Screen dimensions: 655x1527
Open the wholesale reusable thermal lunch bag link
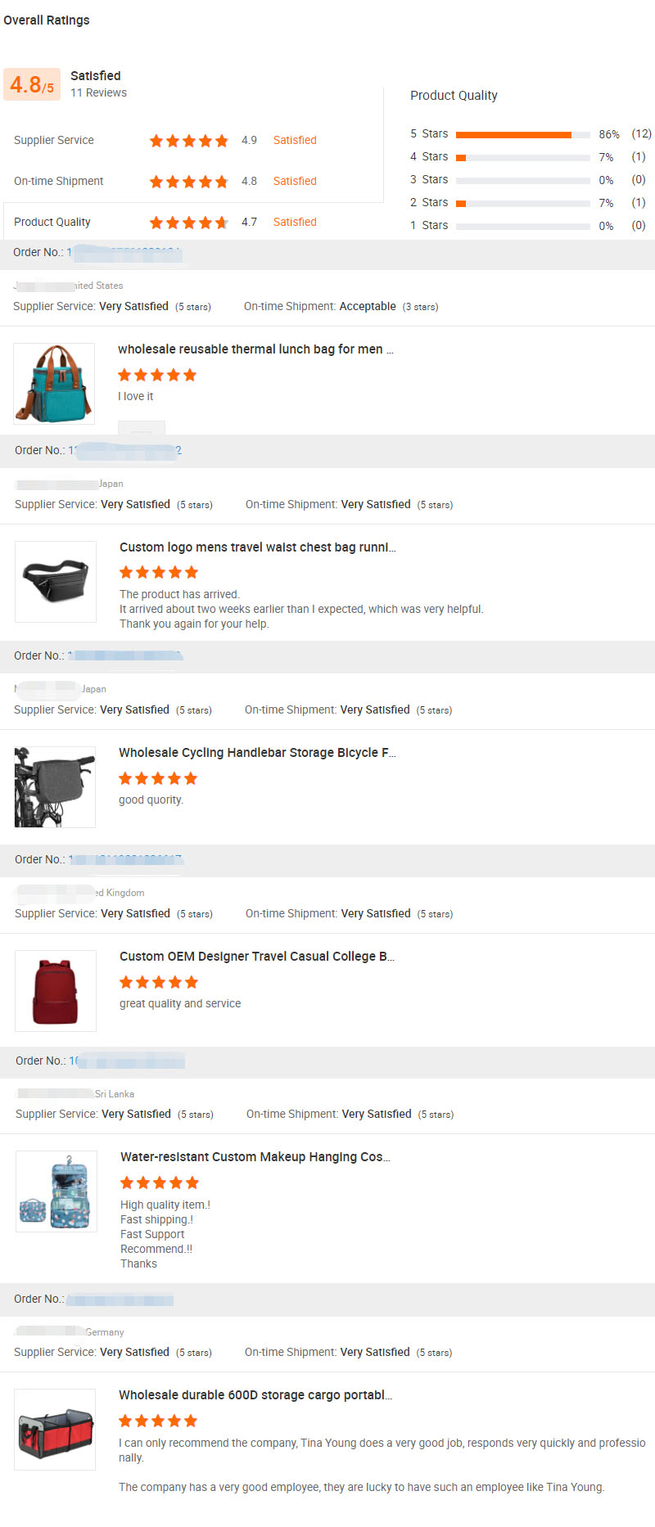pyautogui.click(x=255, y=349)
